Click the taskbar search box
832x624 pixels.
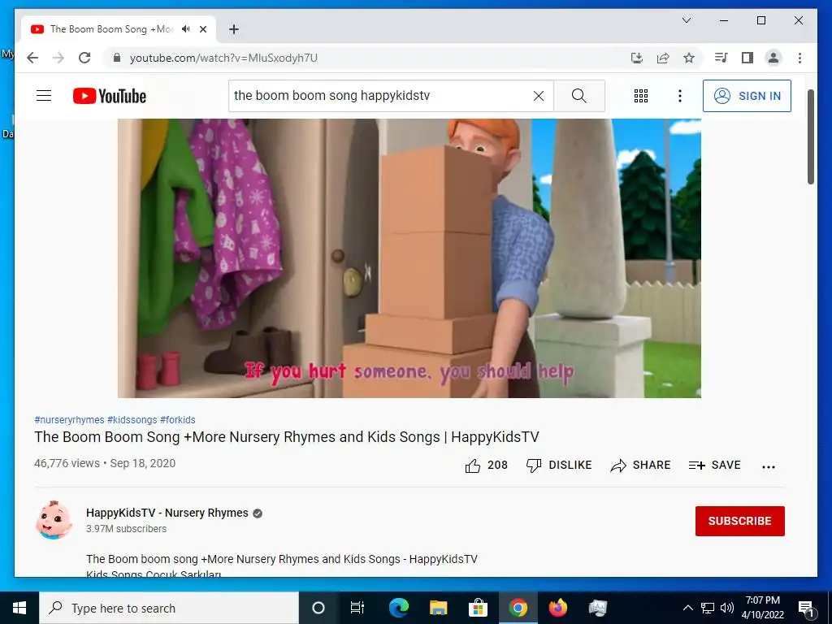click(169, 608)
